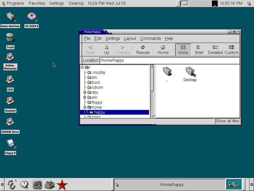The width and height of the screenshot is (254, 191).
Task: Launch the terminal monitor icon
Action: point(37,185)
